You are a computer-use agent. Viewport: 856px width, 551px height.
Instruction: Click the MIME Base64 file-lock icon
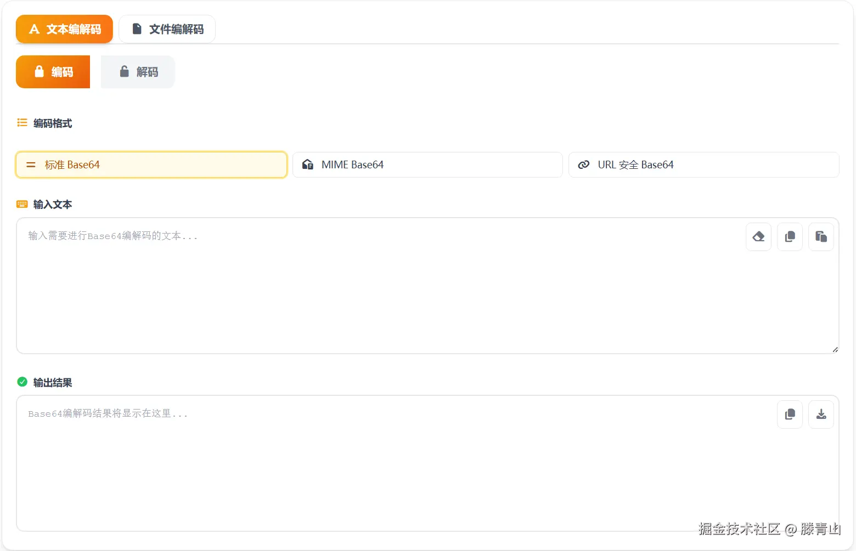(x=308, y=164)
